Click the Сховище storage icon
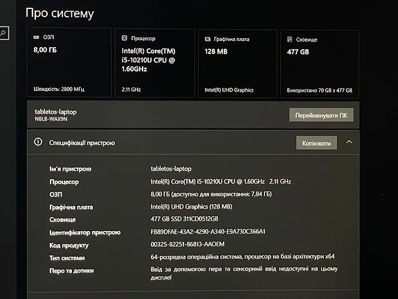398x299 pixels. click(x=289, y=39)
